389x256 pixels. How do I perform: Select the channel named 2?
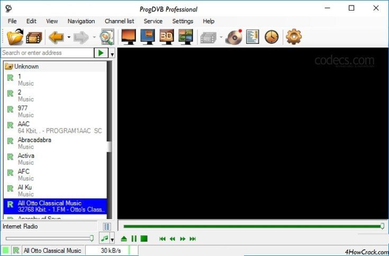point(55,96)
